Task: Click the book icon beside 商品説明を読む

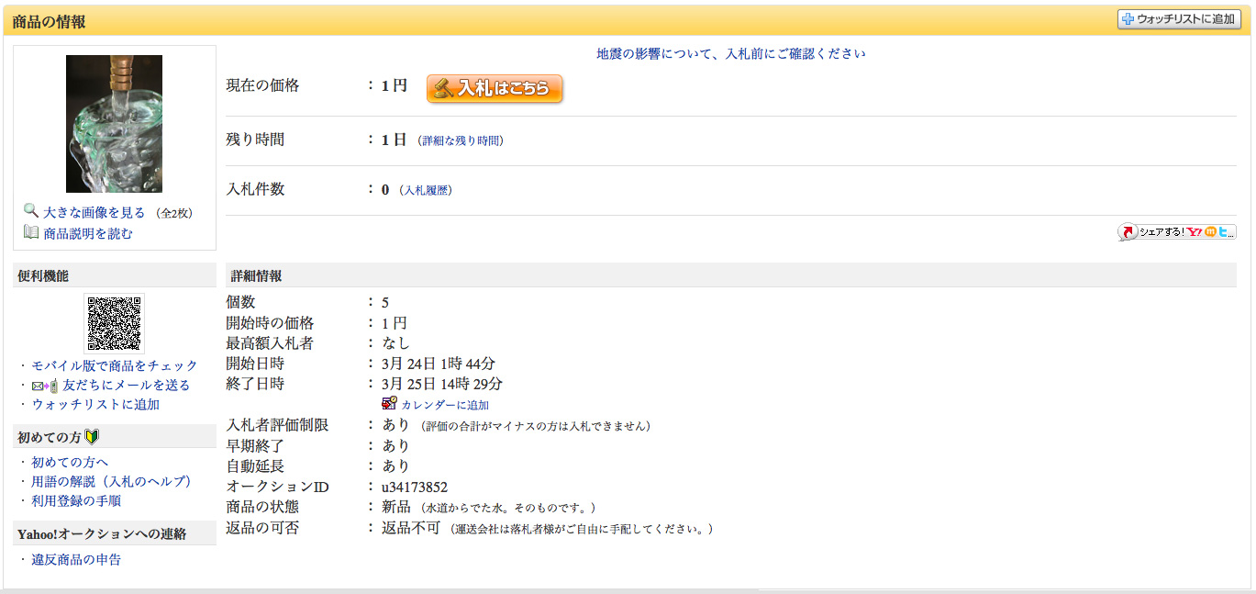Action: point(31,232)
